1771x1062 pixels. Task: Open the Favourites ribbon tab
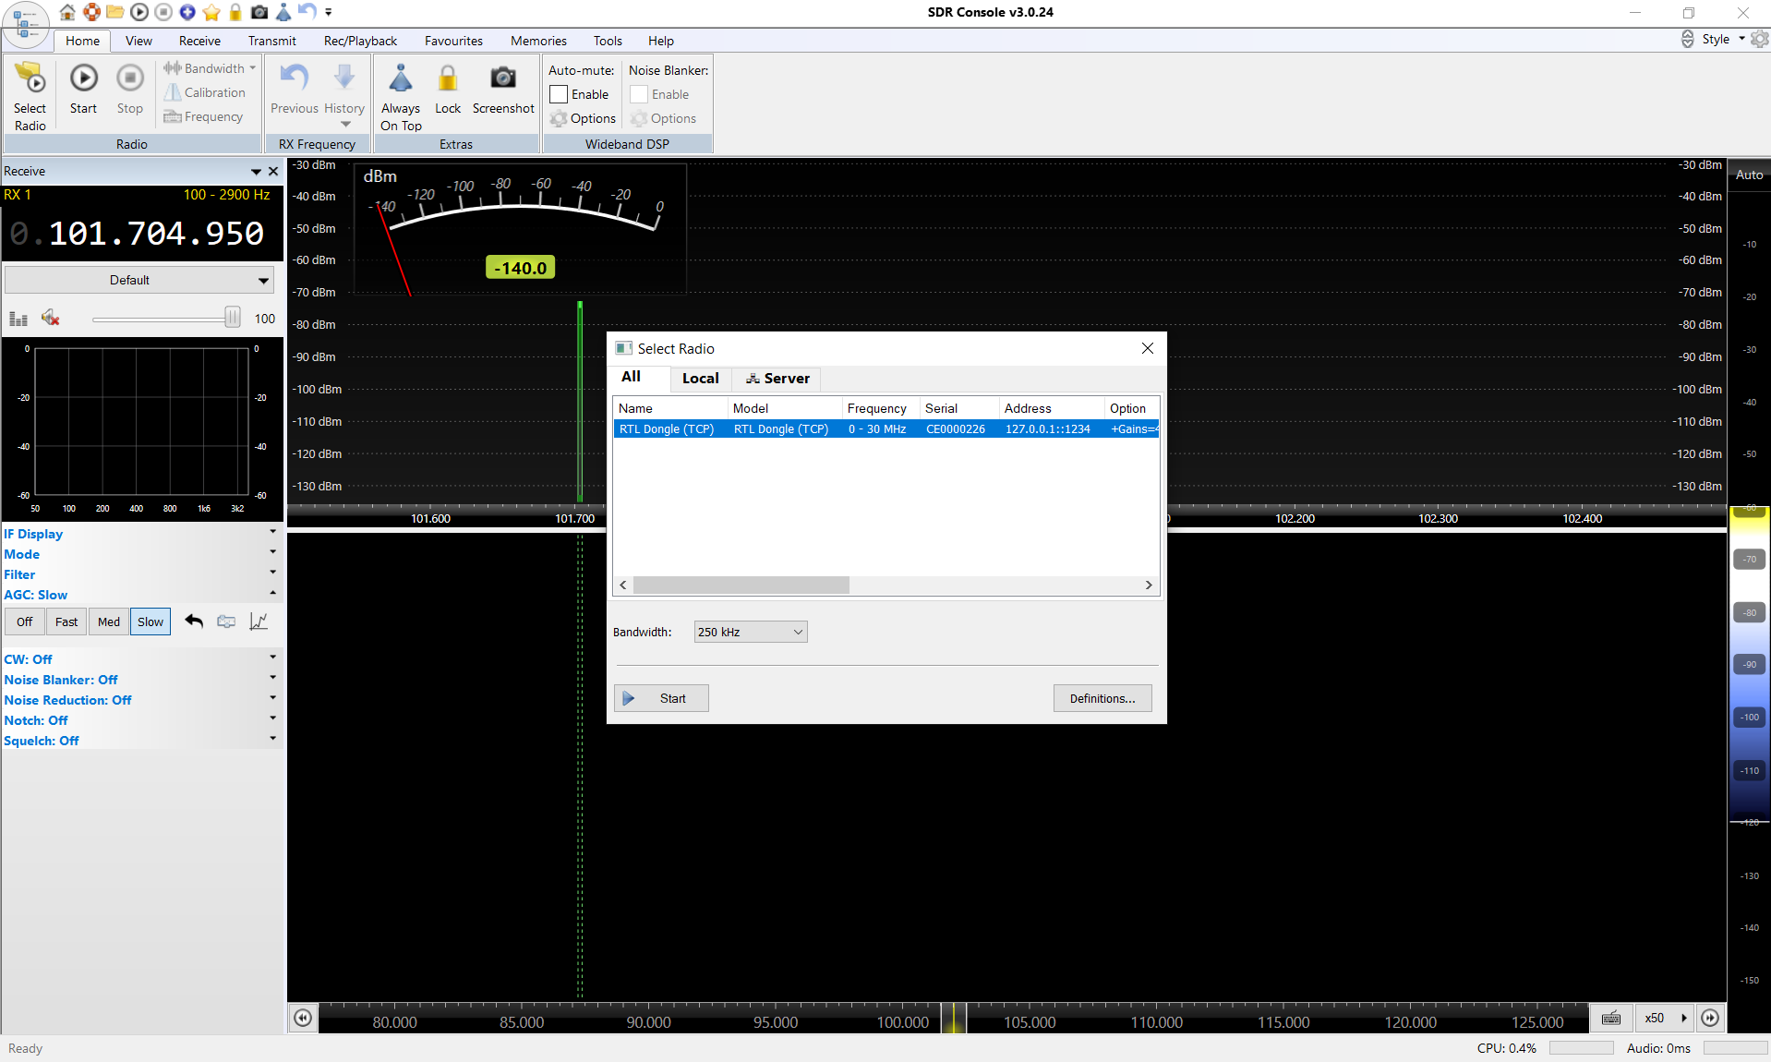pyautogui.click(x=453, y=41)
